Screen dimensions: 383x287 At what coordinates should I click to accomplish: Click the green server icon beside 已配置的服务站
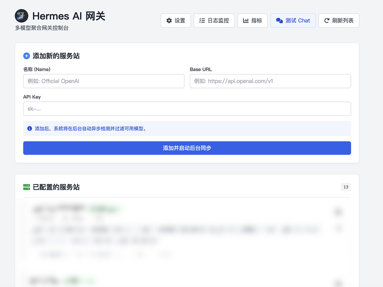click(27, 187)
